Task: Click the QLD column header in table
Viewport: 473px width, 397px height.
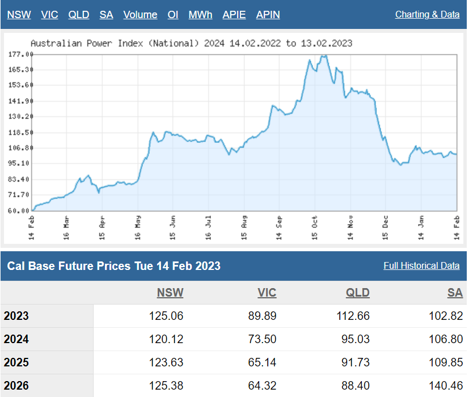Action: pyautogui.click(x=357, y=293)
